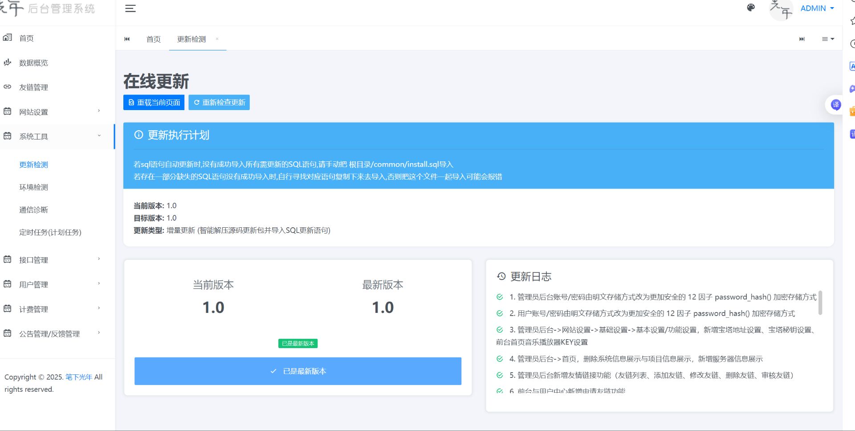Click the 友链管理 link-management icon
855x431 pixels.
click(7, 87)
